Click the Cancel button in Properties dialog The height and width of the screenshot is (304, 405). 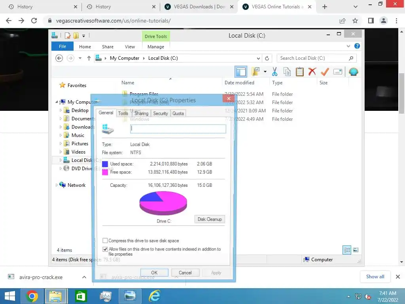185,273
